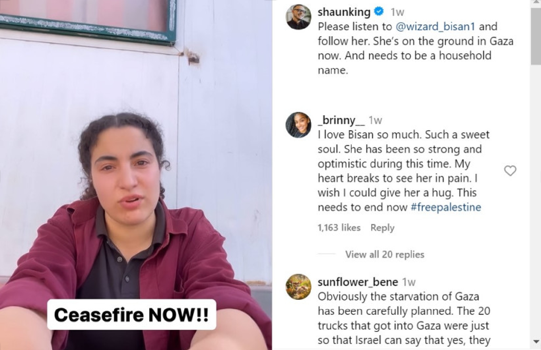Click the 1w timestamp on sunflower_bene's comment
The image size is (541, 350).
click(x=409, y=282)
